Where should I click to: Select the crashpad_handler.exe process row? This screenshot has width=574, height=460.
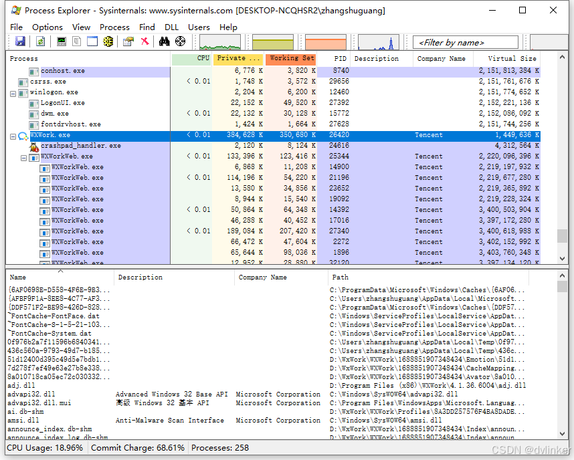point(274,146)
